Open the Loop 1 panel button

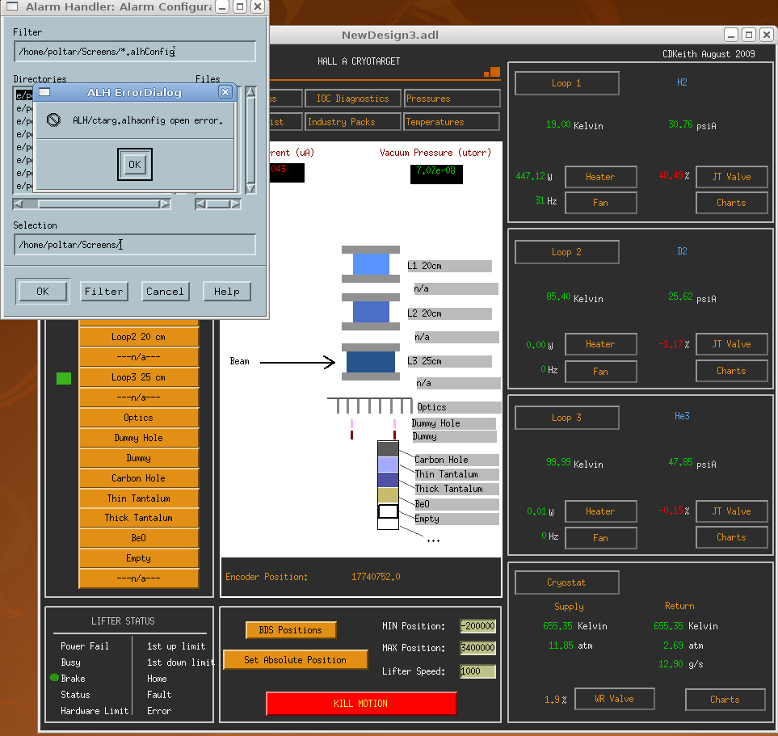[x=566, y=83]
